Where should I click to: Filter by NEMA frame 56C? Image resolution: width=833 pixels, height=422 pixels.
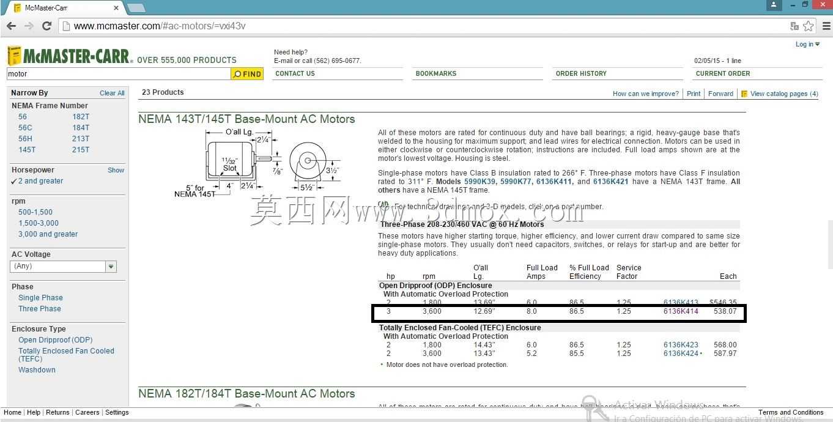pyautogui.click(x=25, y=128)
